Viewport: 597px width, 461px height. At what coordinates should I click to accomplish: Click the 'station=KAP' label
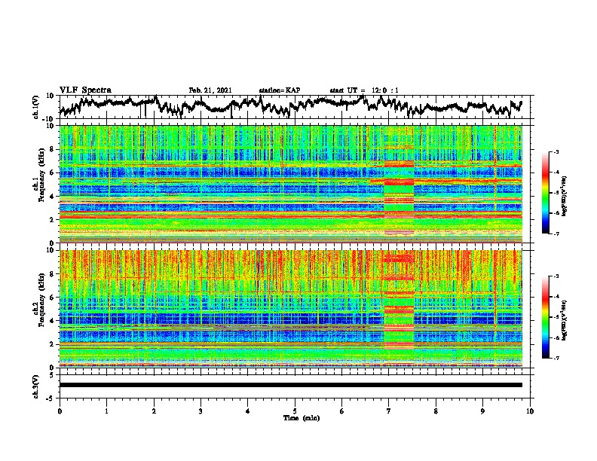click(x=280, y=90)
